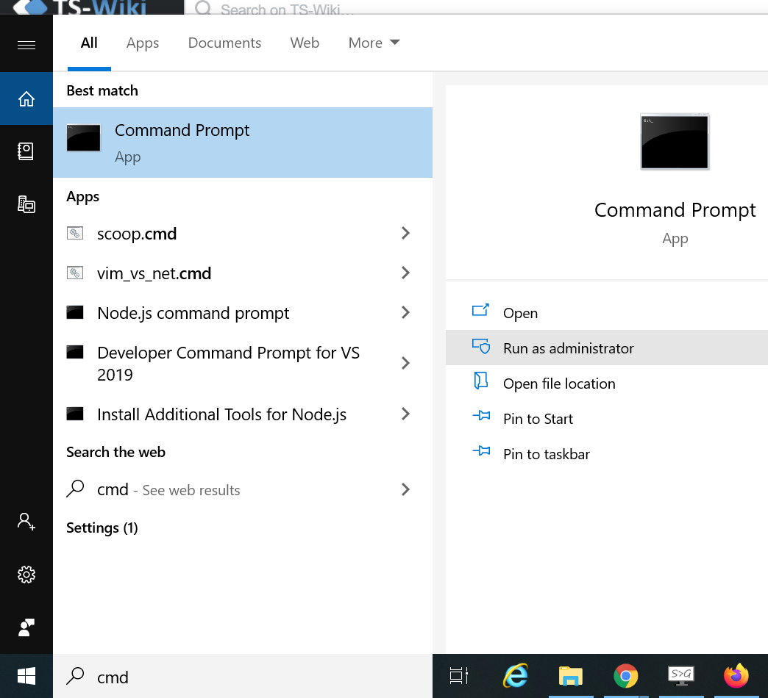Screen dimensions: 768x698
Task: Click the feedback person icon
Action: point(26,627)
